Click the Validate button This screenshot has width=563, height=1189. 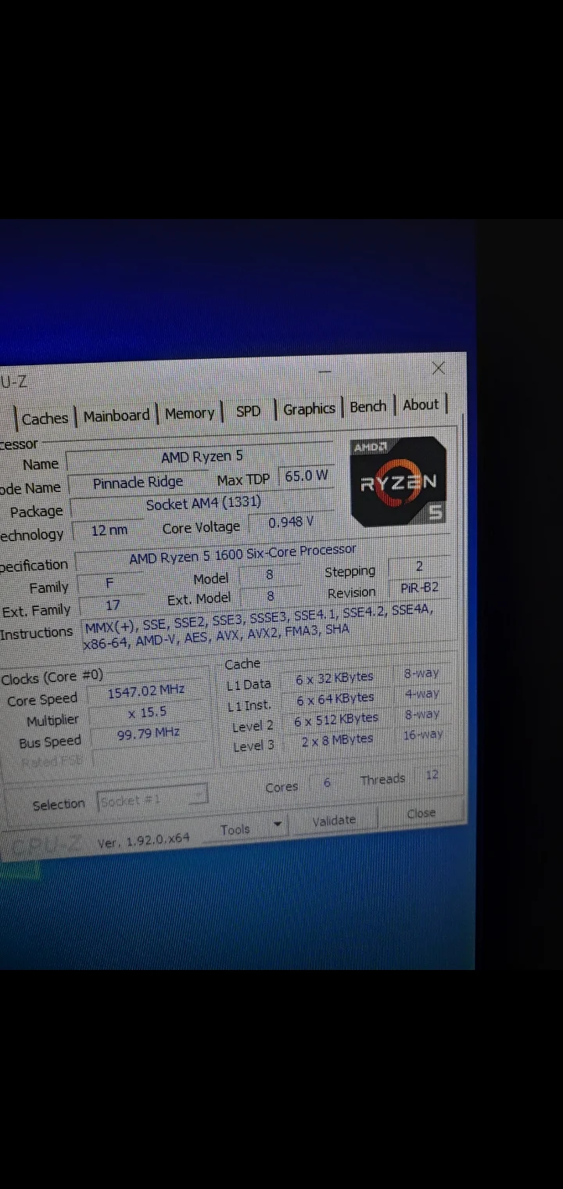pos(334,821)
